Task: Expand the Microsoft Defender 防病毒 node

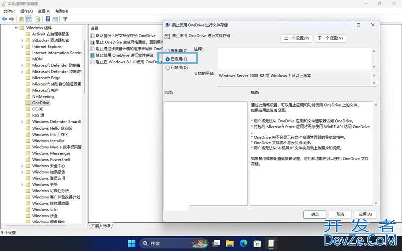Action: (22, 66)
